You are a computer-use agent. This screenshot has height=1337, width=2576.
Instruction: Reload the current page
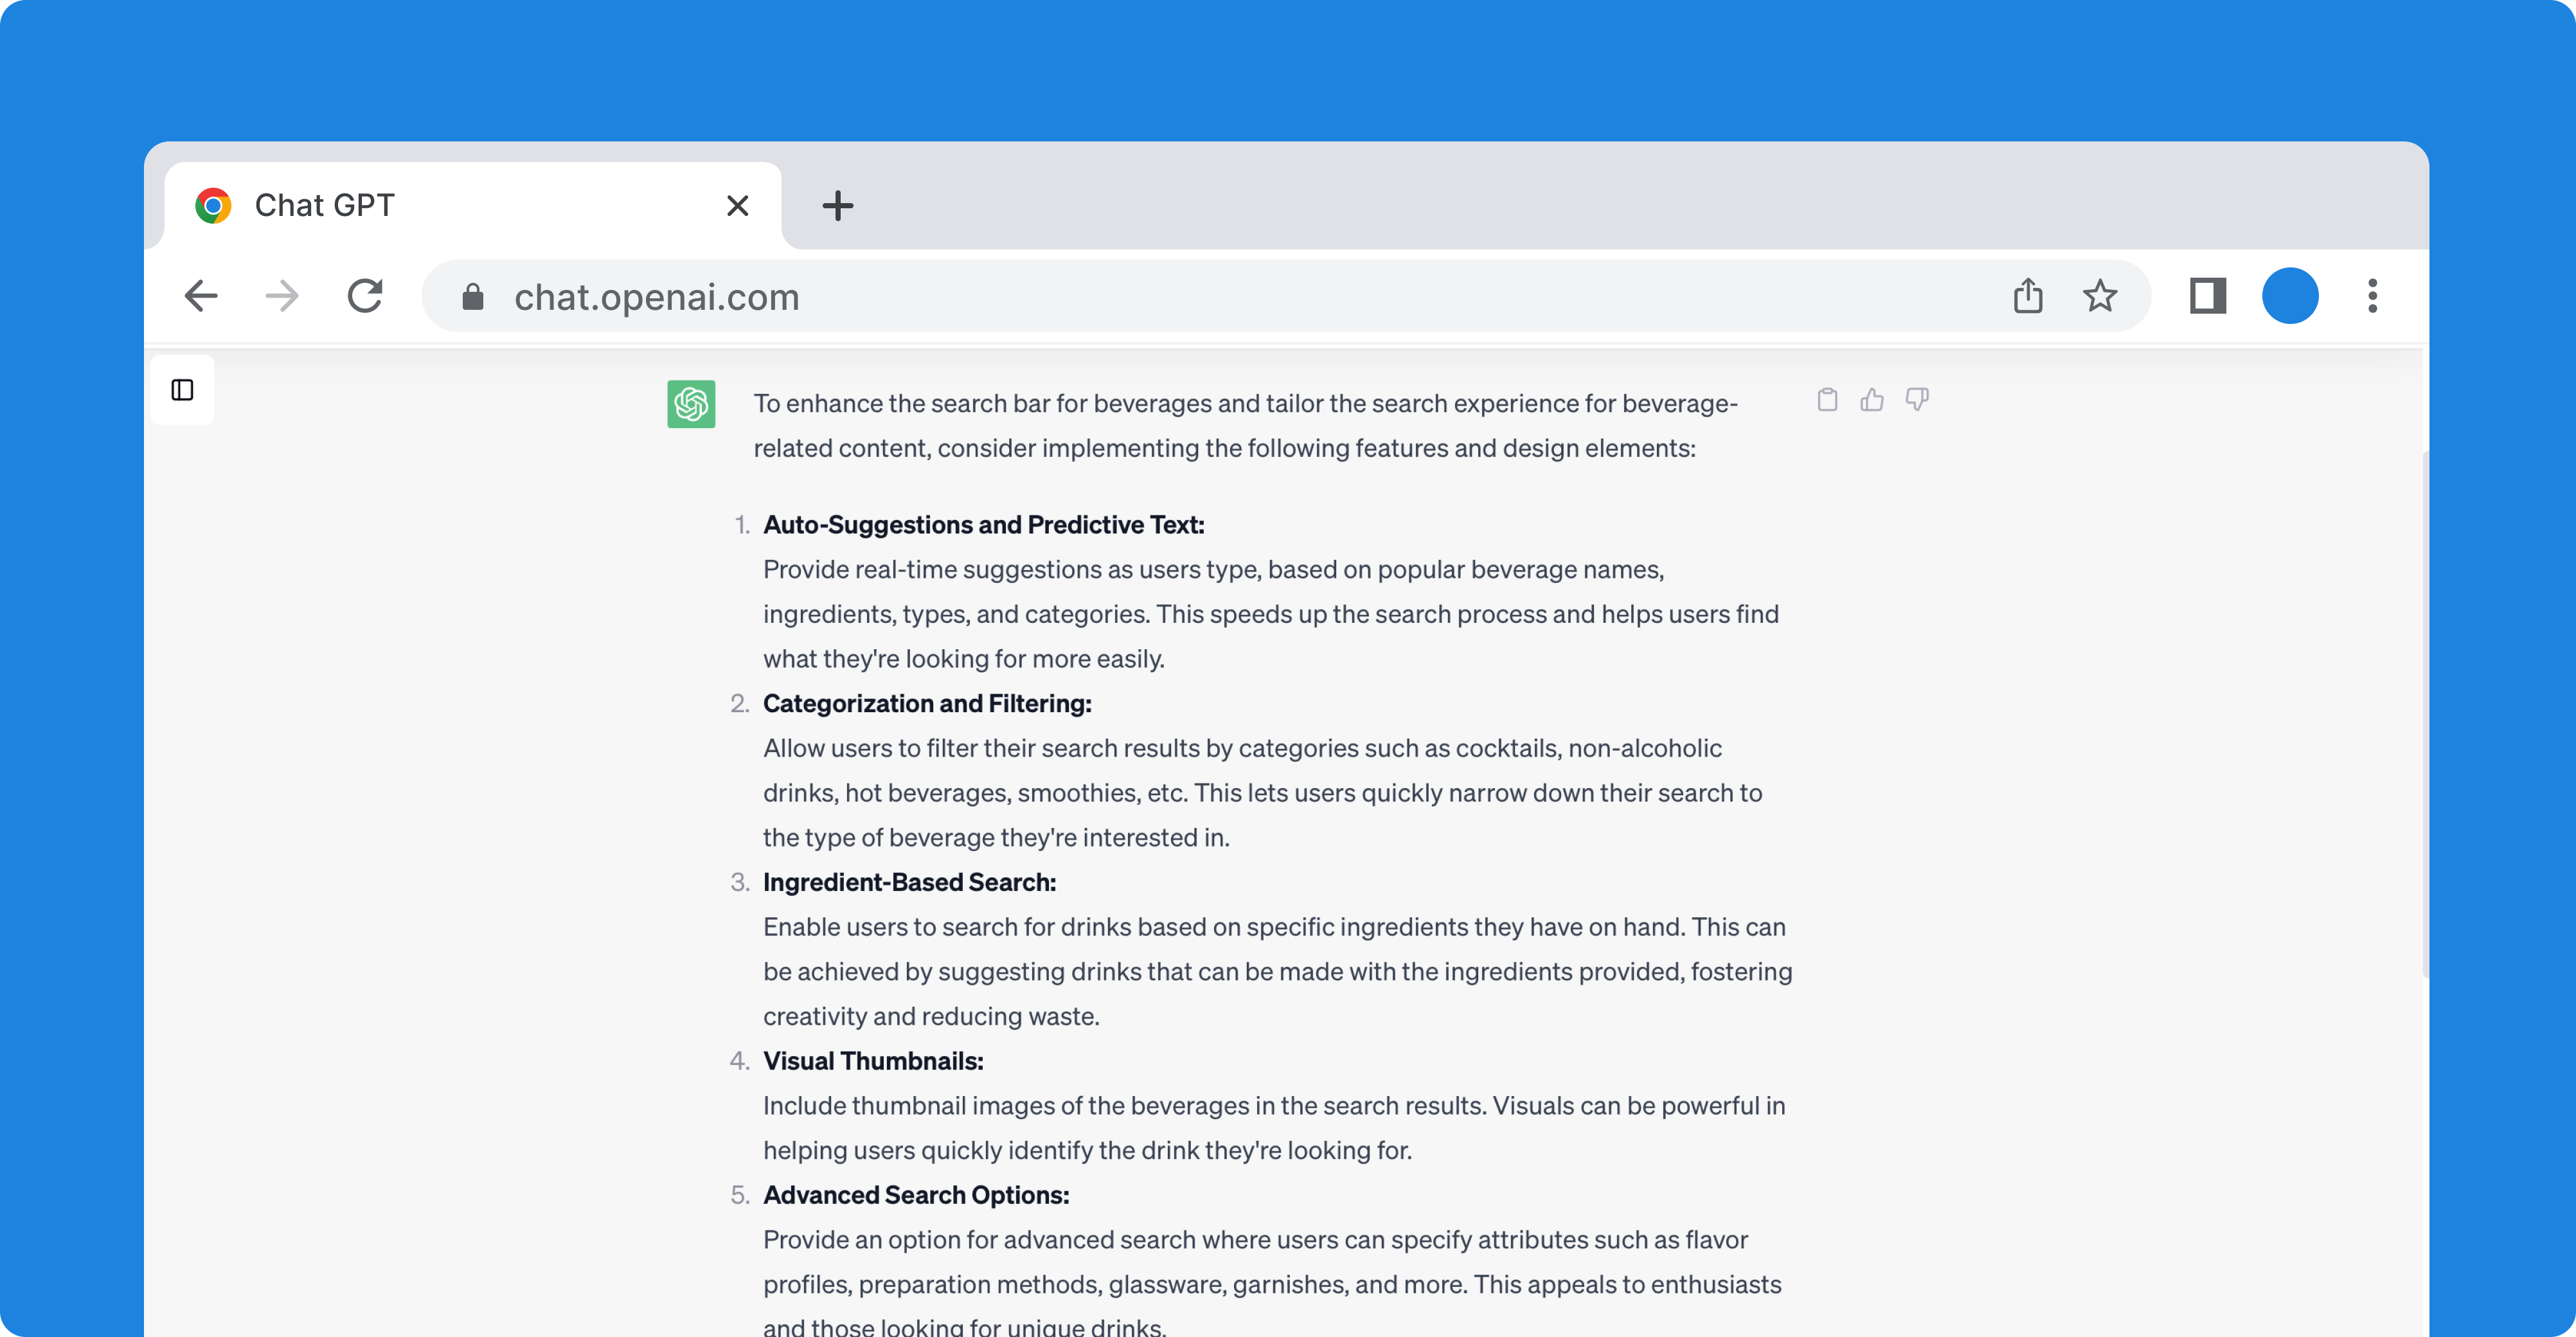[365, 296]
